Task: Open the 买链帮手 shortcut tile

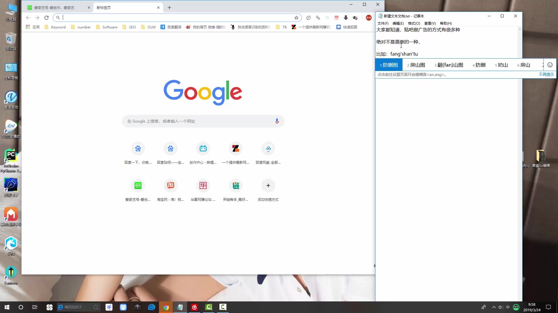Action: tap(236, 191)
